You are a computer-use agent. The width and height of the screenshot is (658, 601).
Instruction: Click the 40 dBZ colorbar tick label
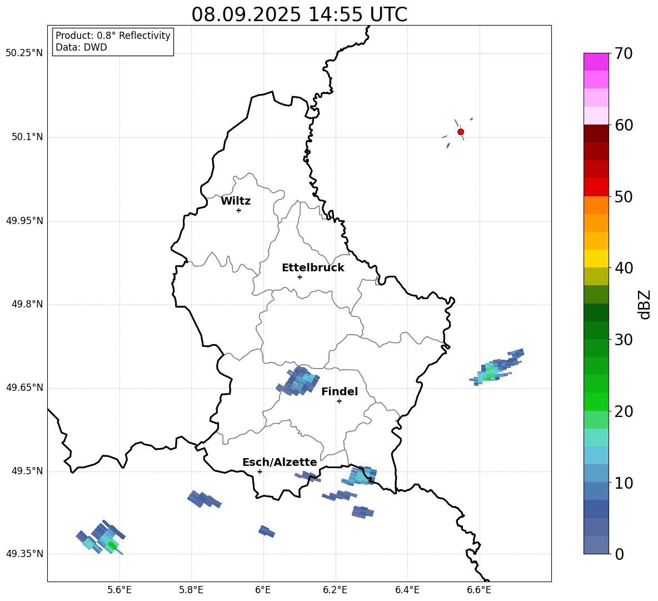[x=624, y=268]
